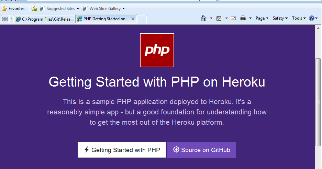Click the vertical scrollbar thumb
322x169 pixels.
318,102
